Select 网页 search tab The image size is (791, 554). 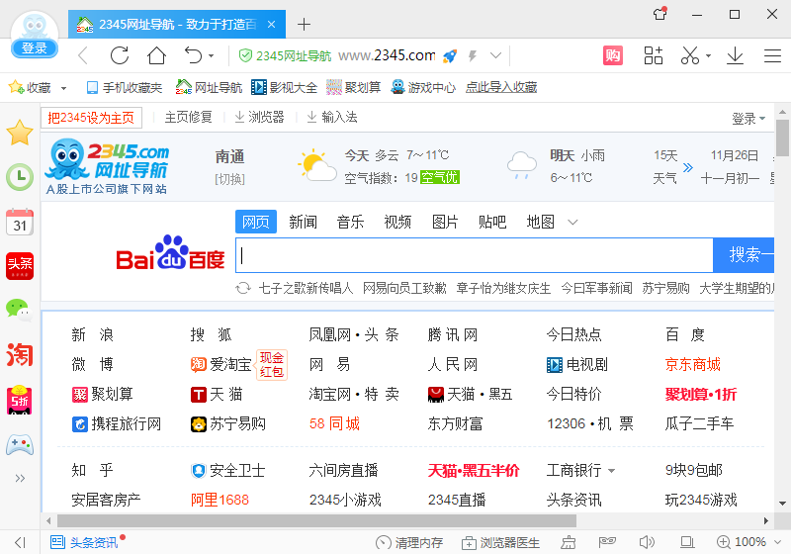[x=256, y=222]
